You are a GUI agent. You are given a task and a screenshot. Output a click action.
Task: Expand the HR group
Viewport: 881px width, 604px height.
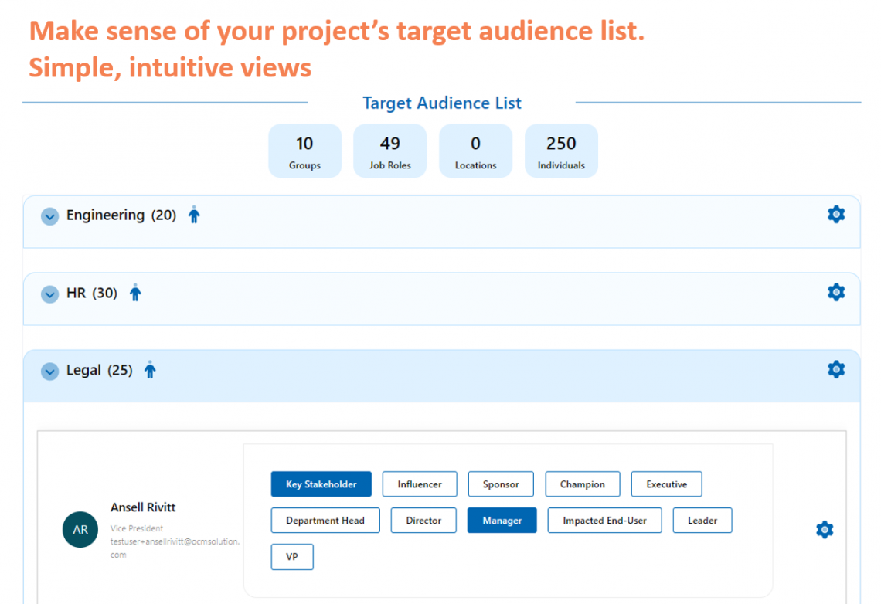(49, 294)
